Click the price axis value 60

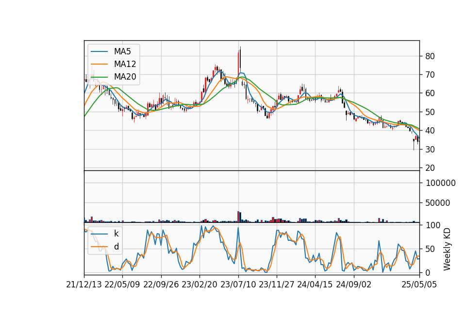pyautogui.click(x=430, y=93)
